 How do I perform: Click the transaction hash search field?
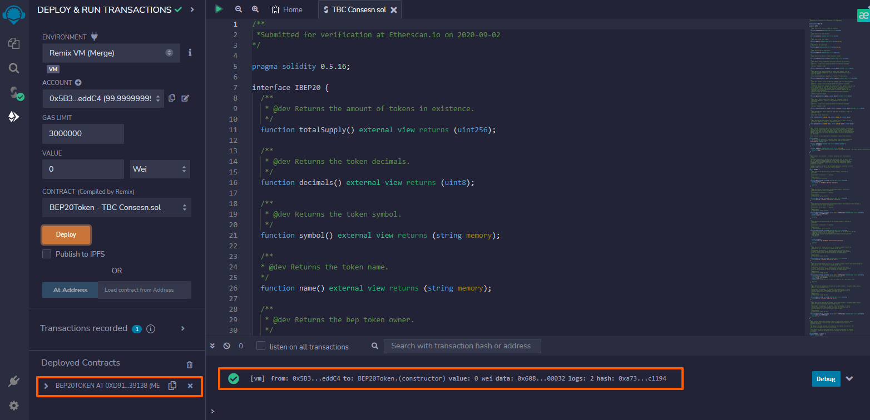(x=462, y=346)
